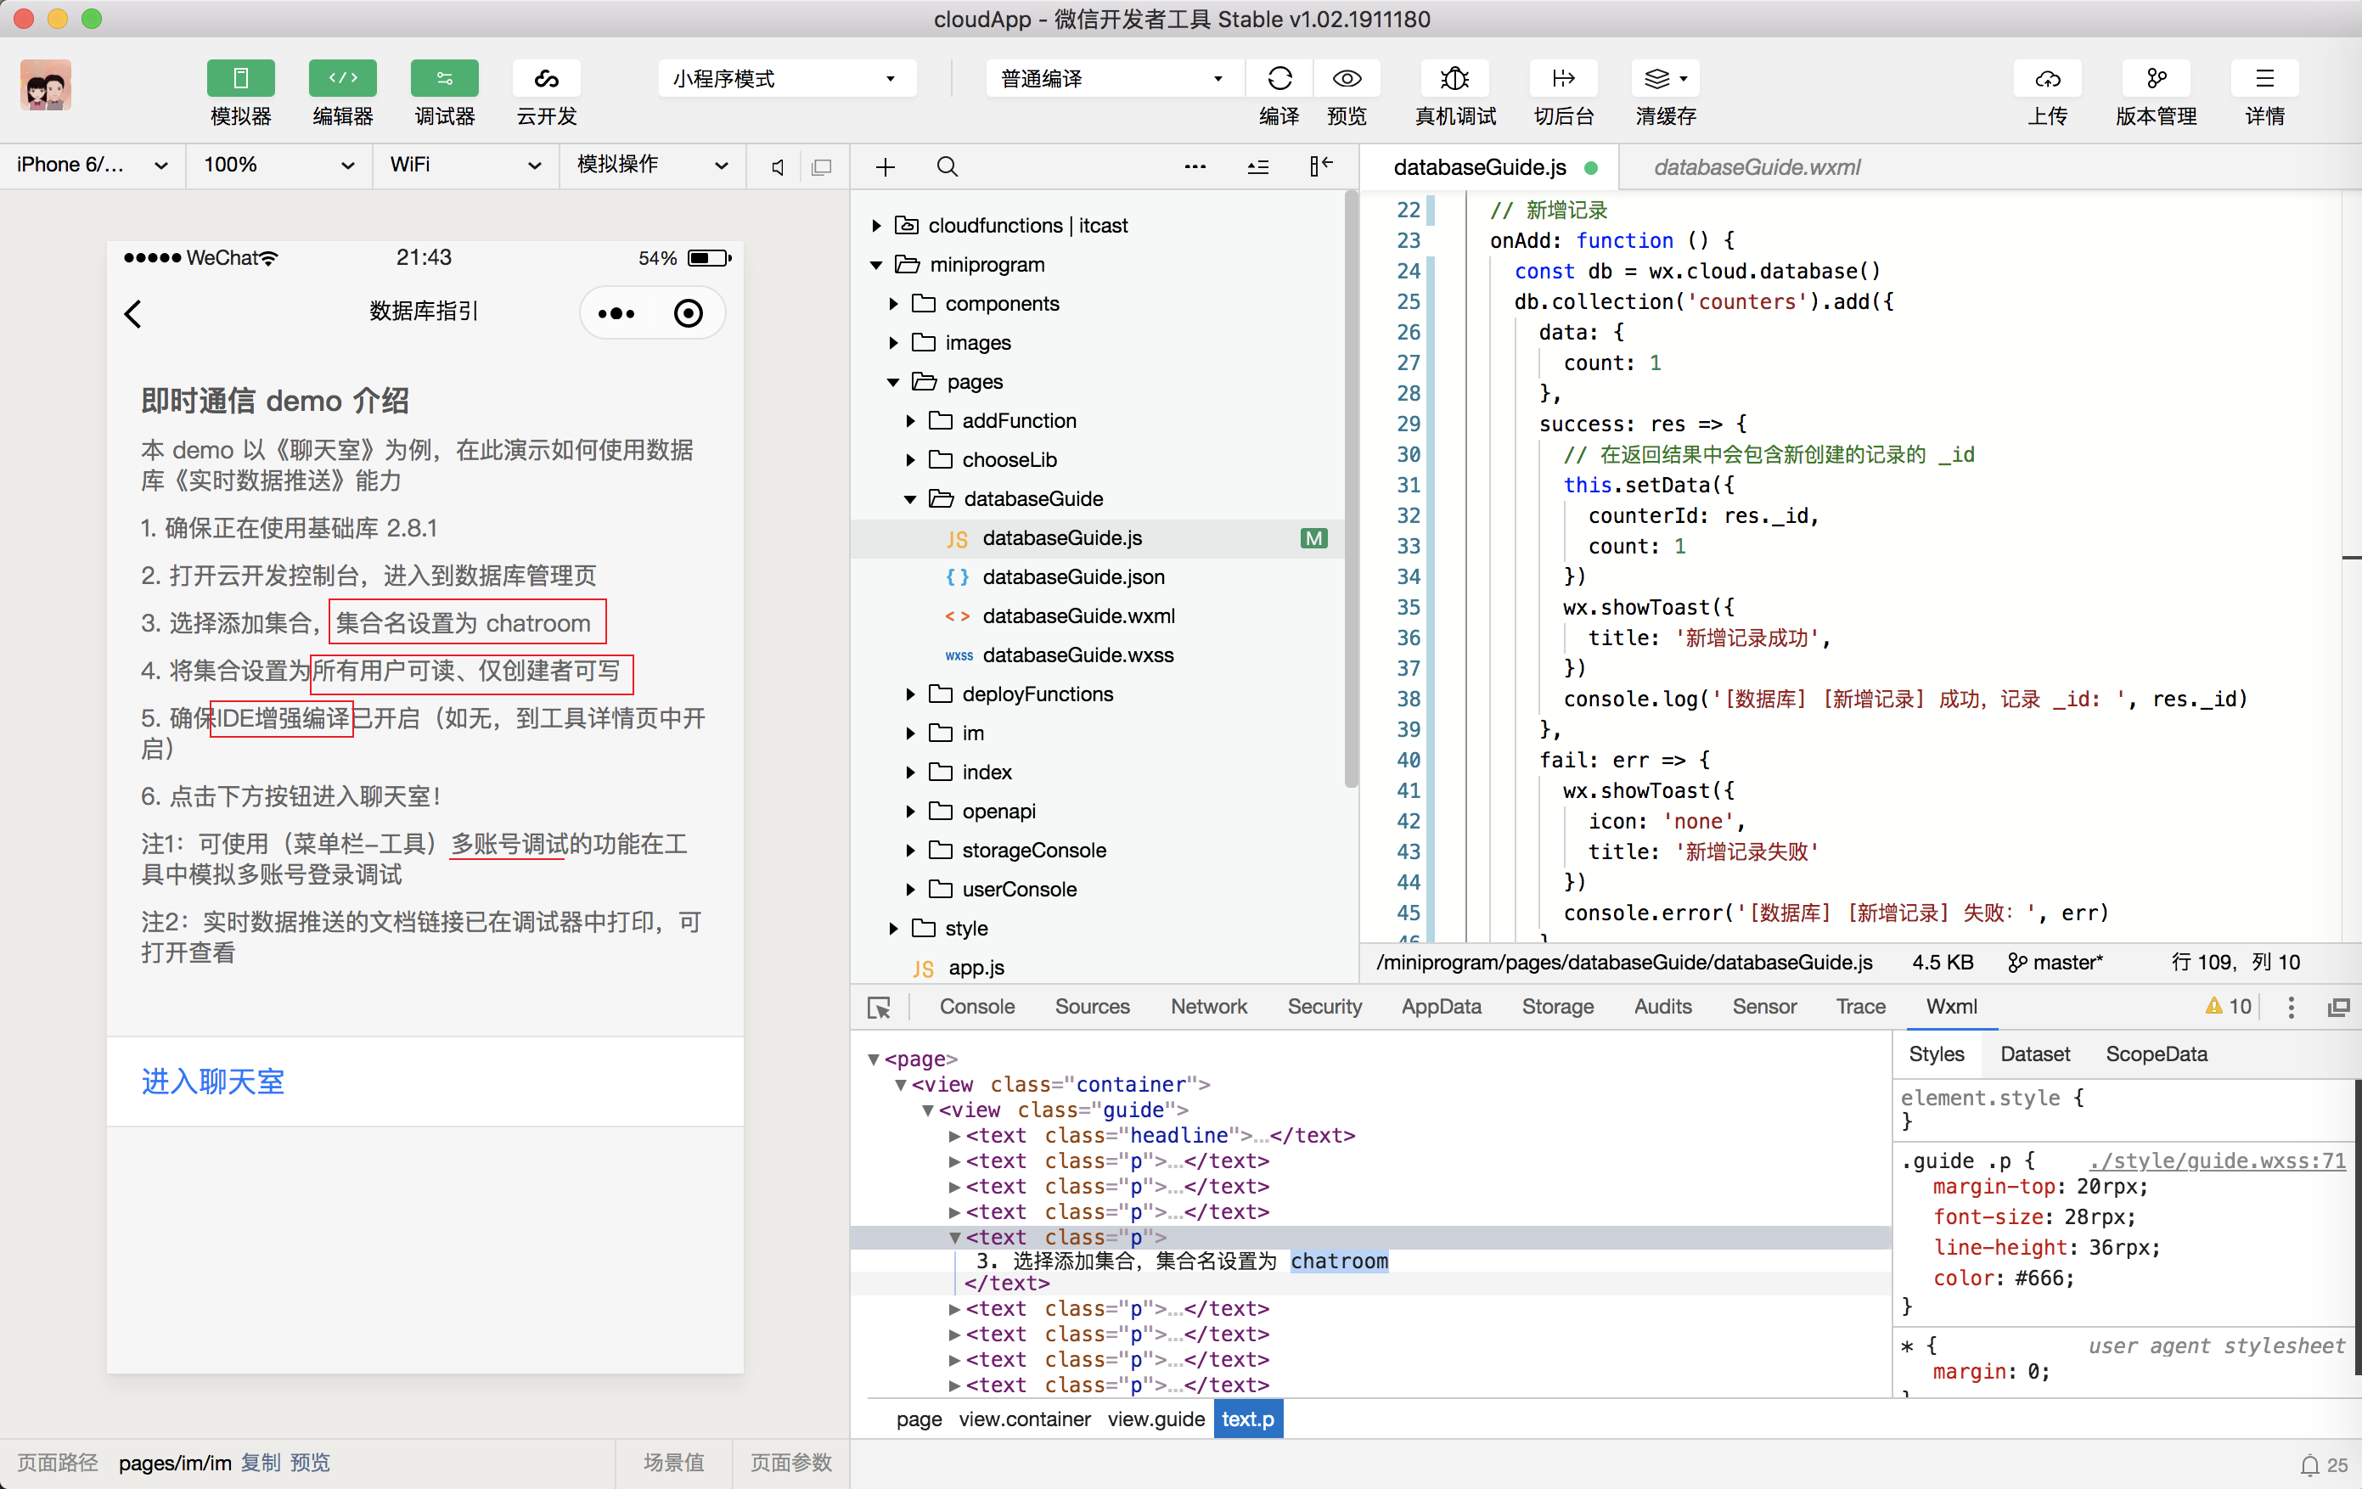
Task: Click the user avatar in the toolbar
Action: point(45,84)
